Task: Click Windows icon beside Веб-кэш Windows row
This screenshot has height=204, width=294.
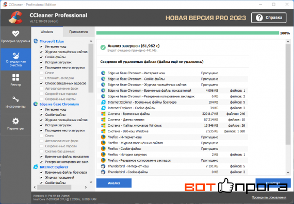Action: (103, 131)
